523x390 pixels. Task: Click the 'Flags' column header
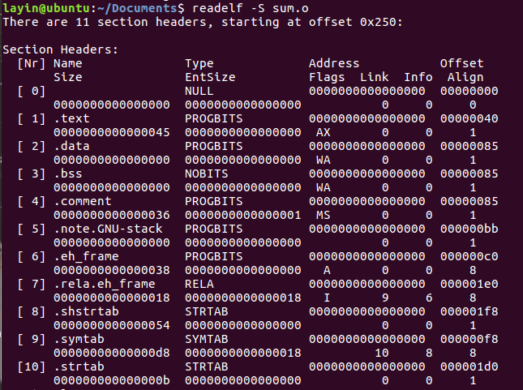click(x=327, y=78)
